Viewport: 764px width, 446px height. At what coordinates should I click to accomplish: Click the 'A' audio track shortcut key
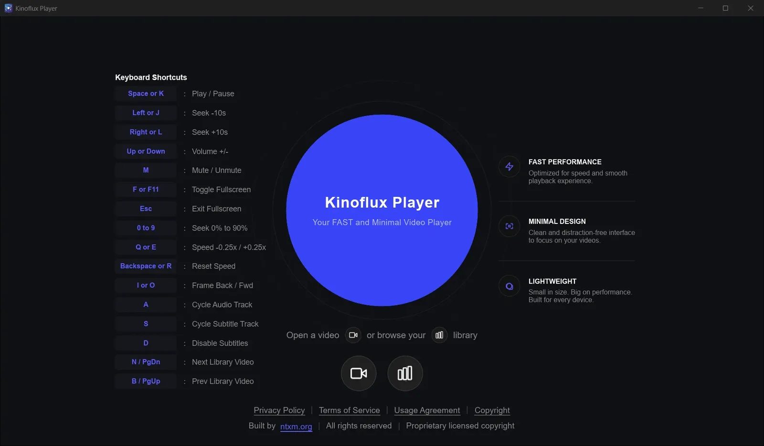click(x=146, y=305)
